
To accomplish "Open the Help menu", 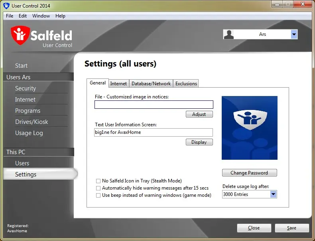I will (x=60, y=16).
